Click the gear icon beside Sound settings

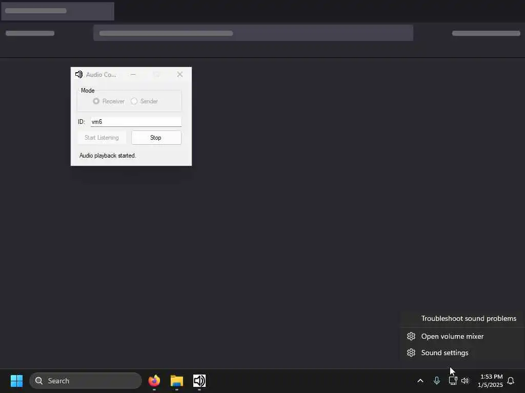(x=411, y=353)
